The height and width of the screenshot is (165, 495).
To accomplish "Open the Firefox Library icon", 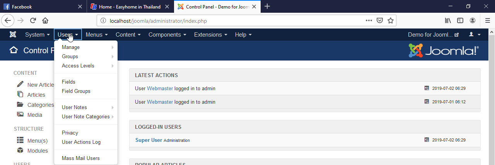I will click(x=448, y=20).
